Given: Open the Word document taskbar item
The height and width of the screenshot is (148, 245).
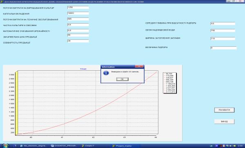Looking at the screenshot, I should click(33, 146).
